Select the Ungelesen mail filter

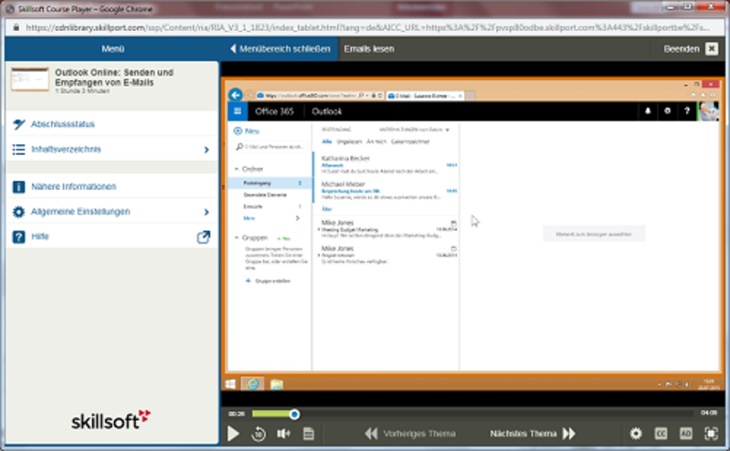[349, 142]
